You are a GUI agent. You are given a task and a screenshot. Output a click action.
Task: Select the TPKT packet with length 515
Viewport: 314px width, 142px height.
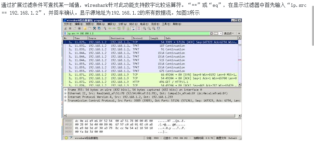[151, 60]
